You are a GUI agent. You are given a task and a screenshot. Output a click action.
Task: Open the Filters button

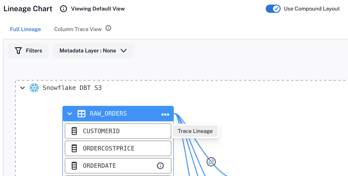(x=28, y=51)
